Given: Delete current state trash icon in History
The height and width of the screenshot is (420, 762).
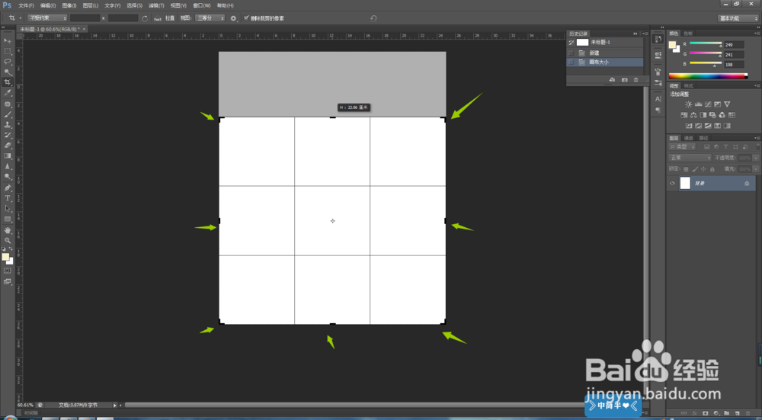Looking at the screenshot, I should pyautogui.click(x=636, y=80).
